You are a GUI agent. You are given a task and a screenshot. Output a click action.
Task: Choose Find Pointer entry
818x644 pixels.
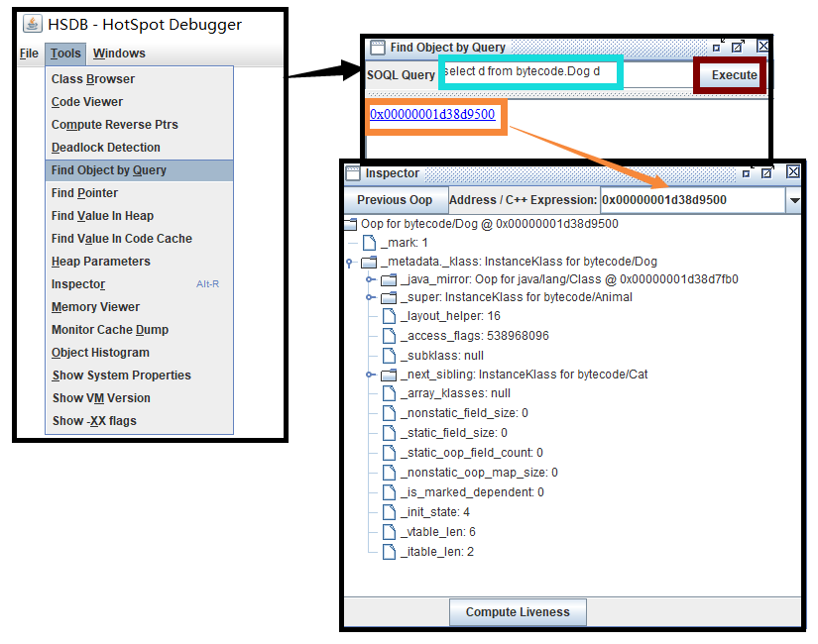pyautogui.click(x=139, y=193)
